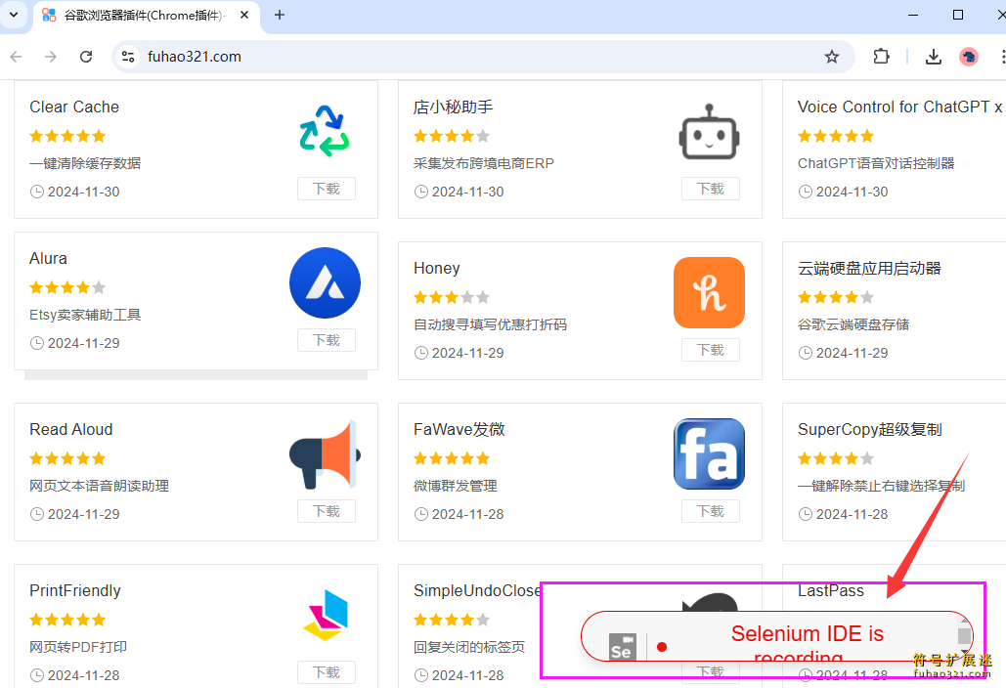
Task: Download the Read Aloud extension
Action: 326,511
